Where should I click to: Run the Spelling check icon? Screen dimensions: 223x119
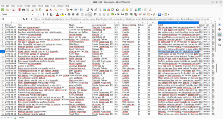(71, 10)
